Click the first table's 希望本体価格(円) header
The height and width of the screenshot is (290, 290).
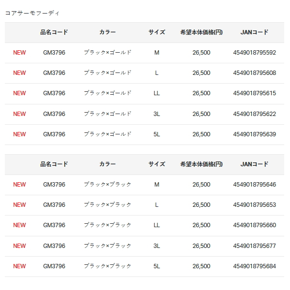tap(201, 32)
